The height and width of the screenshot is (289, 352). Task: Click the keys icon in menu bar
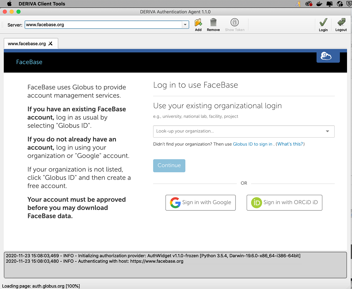(299, 4)
